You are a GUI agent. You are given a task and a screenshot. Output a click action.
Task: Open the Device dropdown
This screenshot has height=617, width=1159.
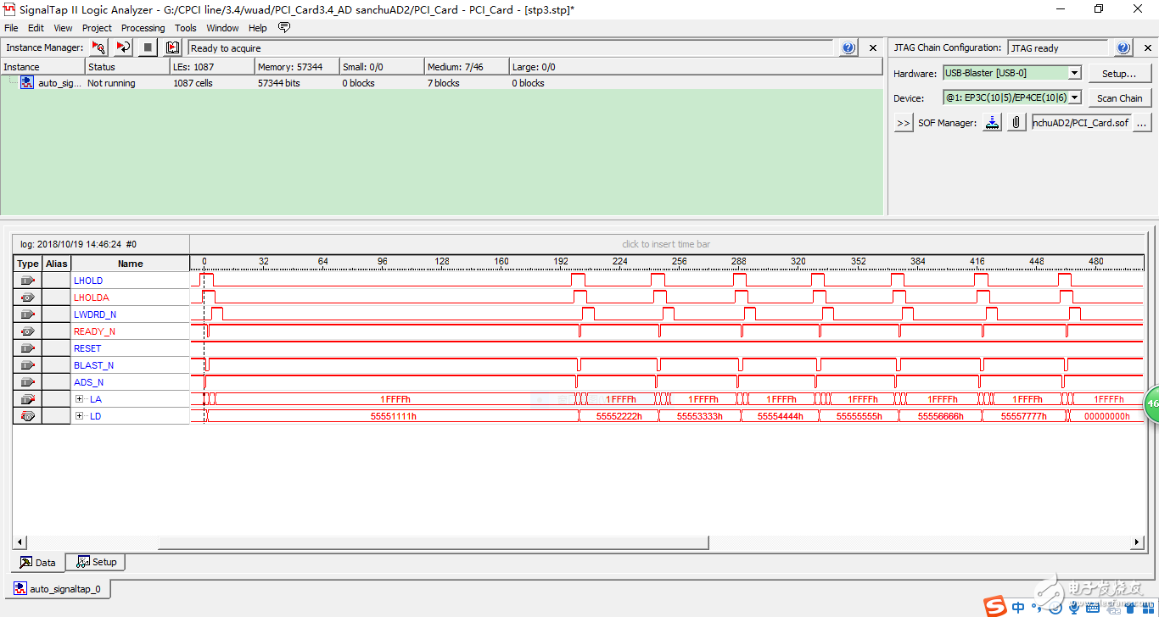pyautogui.click(x=1075, y=97)
